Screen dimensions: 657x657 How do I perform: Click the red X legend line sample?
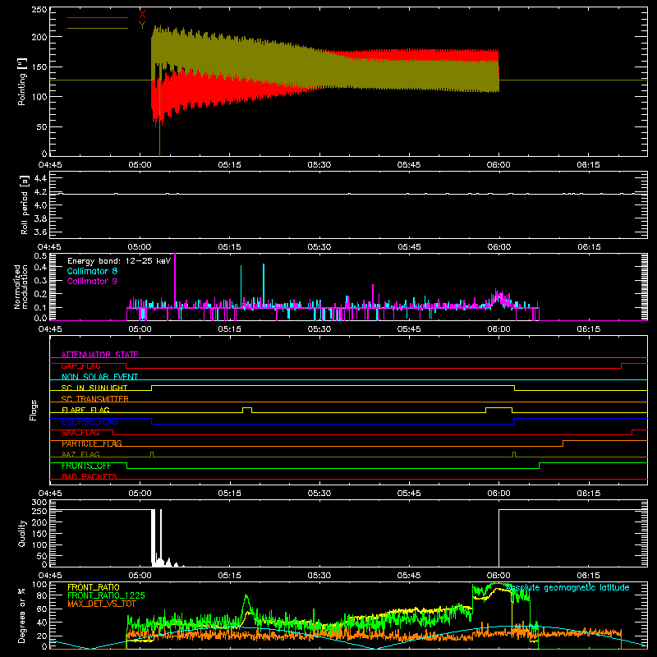[98, 17]
